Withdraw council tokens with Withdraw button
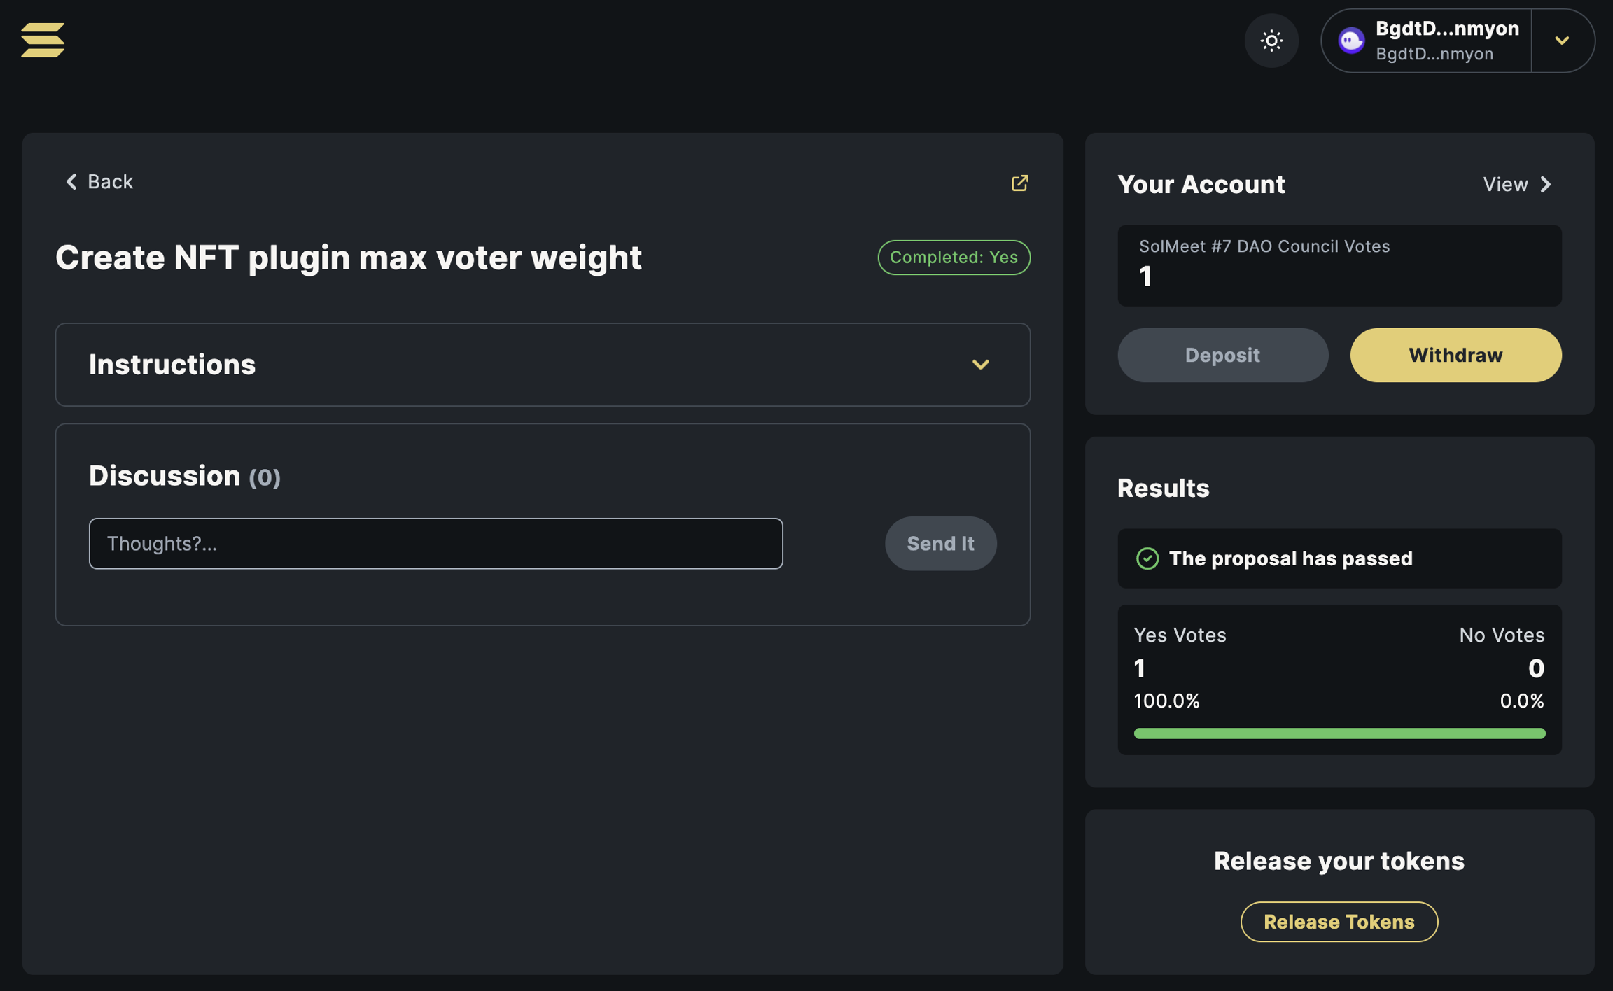This screenshot has width=1613, height=991. point(1455,356)
